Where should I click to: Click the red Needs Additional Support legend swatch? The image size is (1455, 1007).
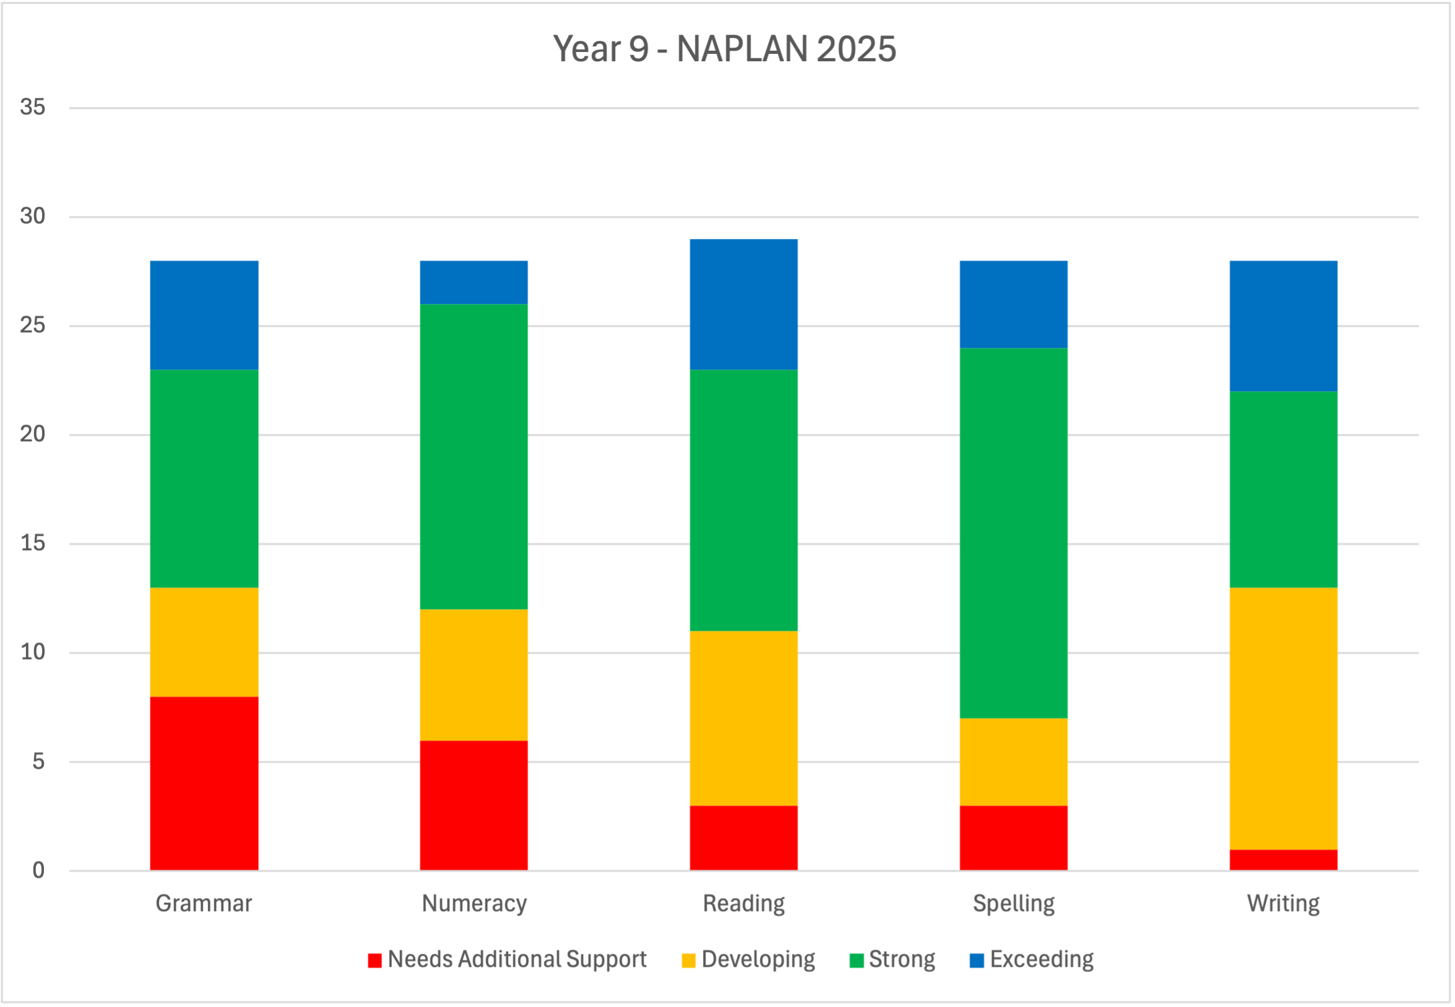pyautogui.click(x=375, y=961)
